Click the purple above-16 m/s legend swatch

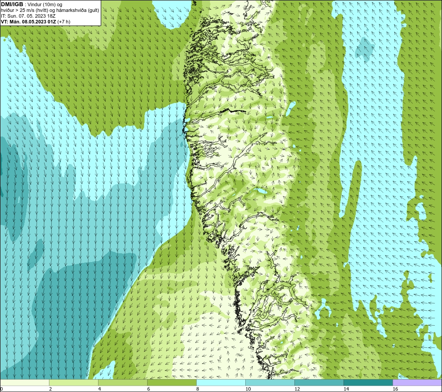(x=417, y=383)
